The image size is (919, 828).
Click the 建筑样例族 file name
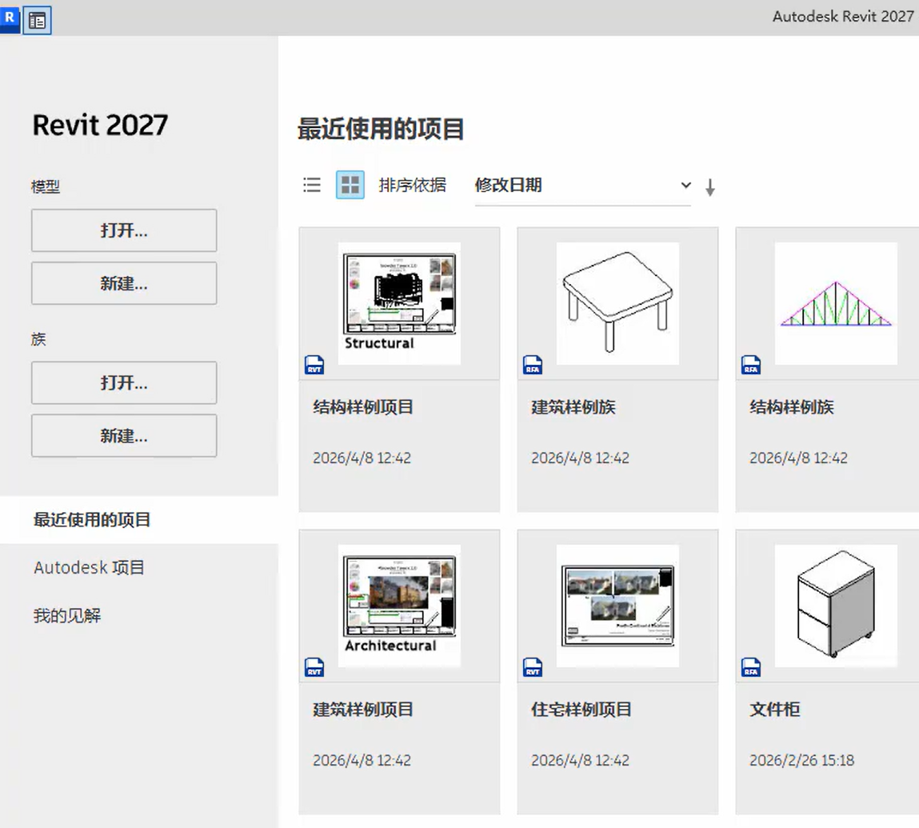573,407
